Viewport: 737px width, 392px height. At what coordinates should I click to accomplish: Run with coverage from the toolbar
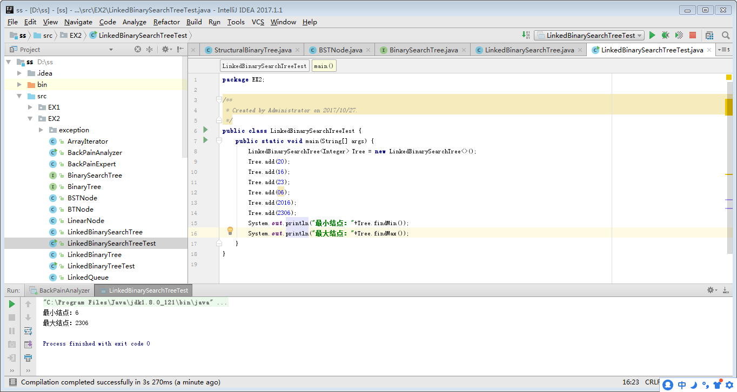[x=679, y=35]
